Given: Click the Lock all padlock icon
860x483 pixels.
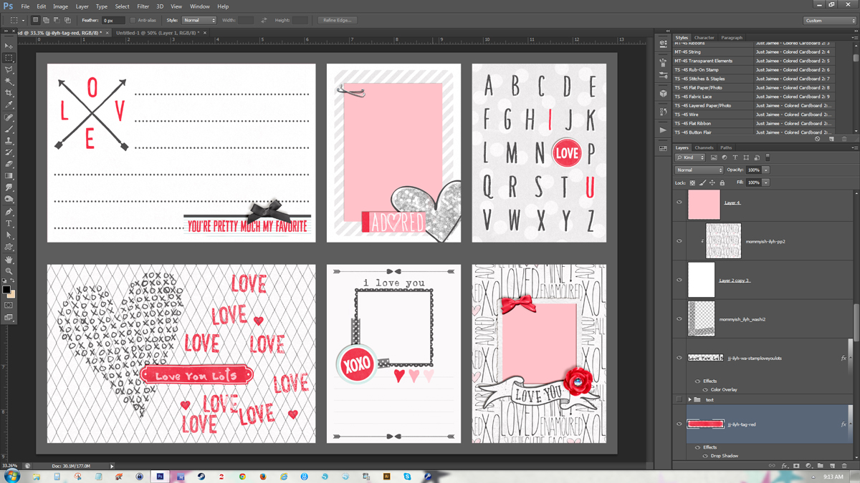Looking at the screenshot, I should click(722, 182).
